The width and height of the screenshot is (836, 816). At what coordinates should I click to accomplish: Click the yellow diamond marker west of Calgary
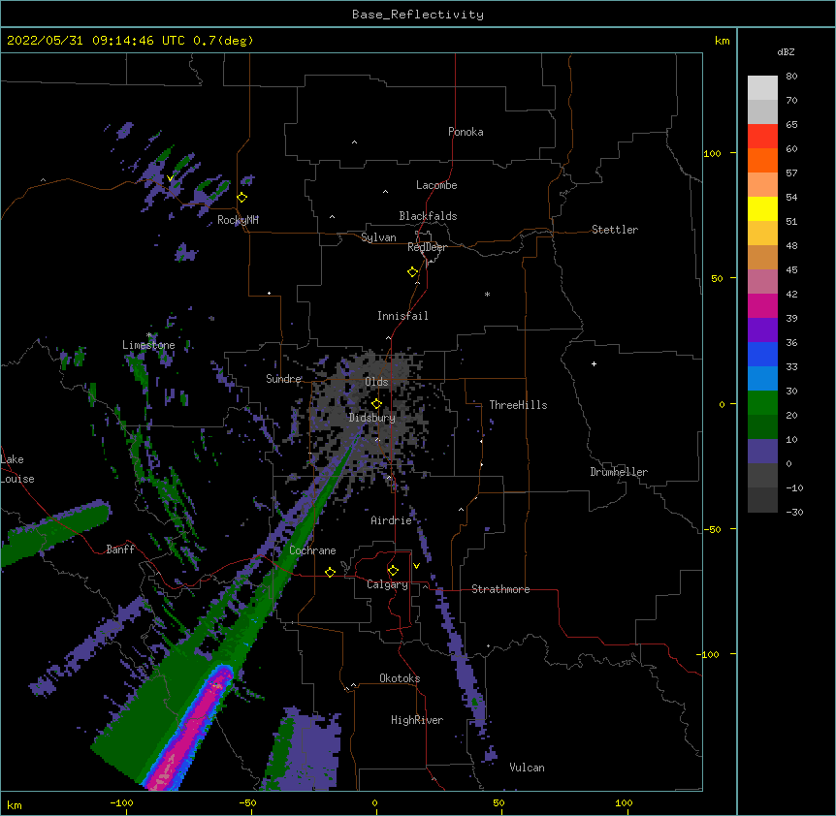[330, 572]
